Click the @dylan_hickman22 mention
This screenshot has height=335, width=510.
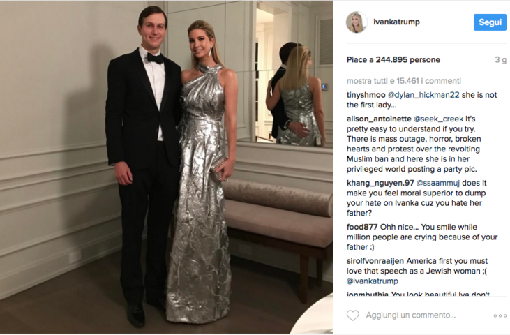click(x=423, y=95)
